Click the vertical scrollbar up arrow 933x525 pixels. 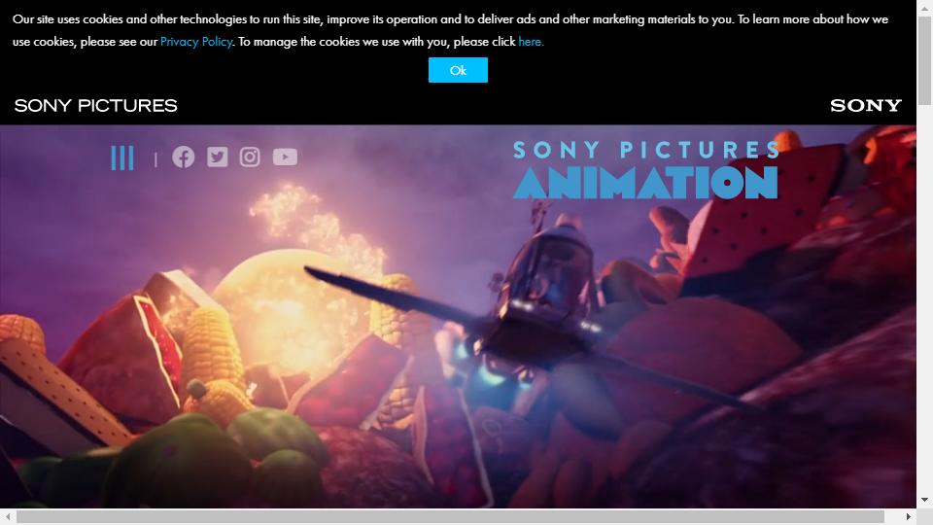click(924, 7)
